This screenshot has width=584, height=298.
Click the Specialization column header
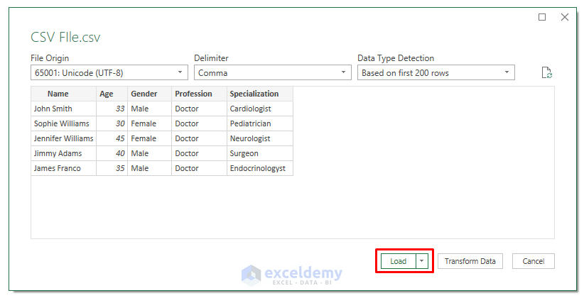pos(259,94)
